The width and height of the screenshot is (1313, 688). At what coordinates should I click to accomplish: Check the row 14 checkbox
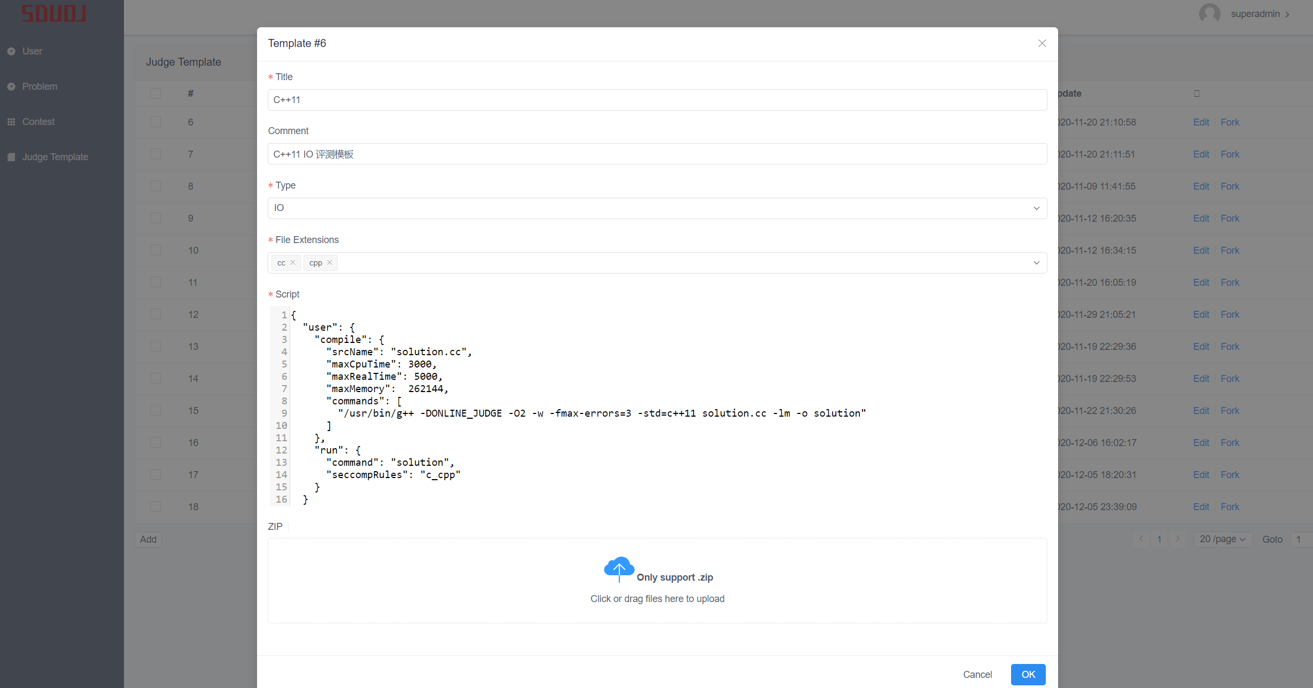156,378
